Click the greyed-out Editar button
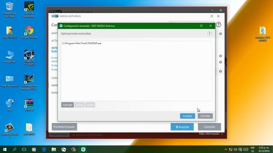Image resolution: width=273 pixels, height=153 pixels. tap(79, 105)
